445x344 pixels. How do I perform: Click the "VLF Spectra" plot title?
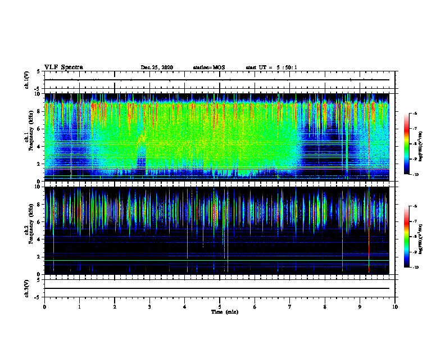coord(63,67)
